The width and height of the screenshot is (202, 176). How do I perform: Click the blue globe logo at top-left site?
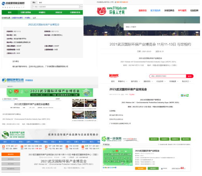click(x=4, y=4)
